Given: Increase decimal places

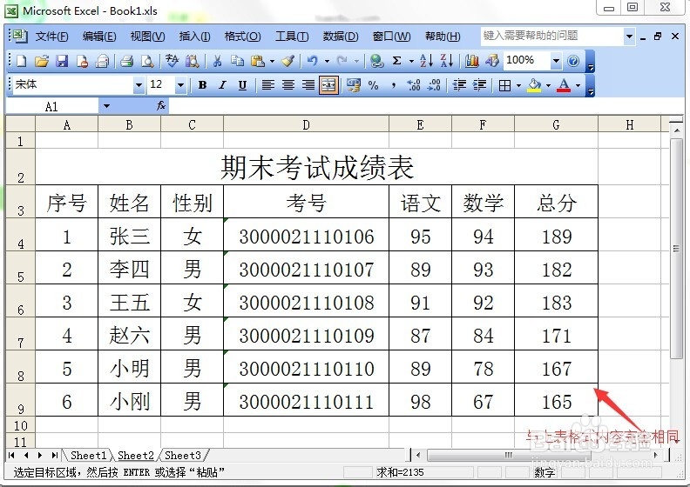Looking at the screenshot, I should 414,85.
